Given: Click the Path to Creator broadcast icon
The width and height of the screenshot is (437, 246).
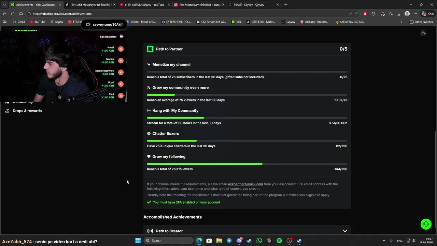Looking at the screenshot, I should tap(150, 231).
